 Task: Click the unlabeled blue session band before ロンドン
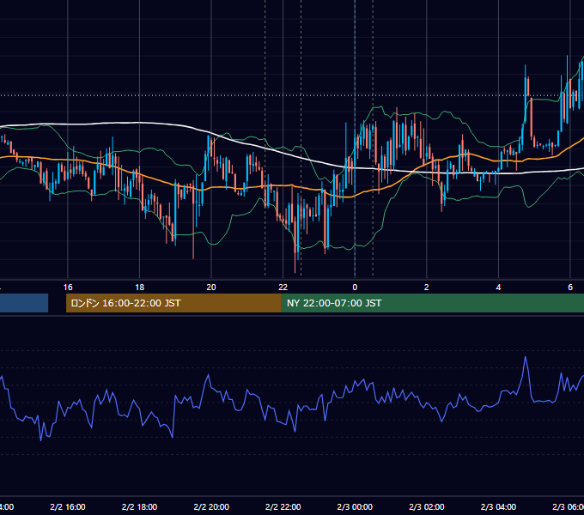click(x=24, y=303)
